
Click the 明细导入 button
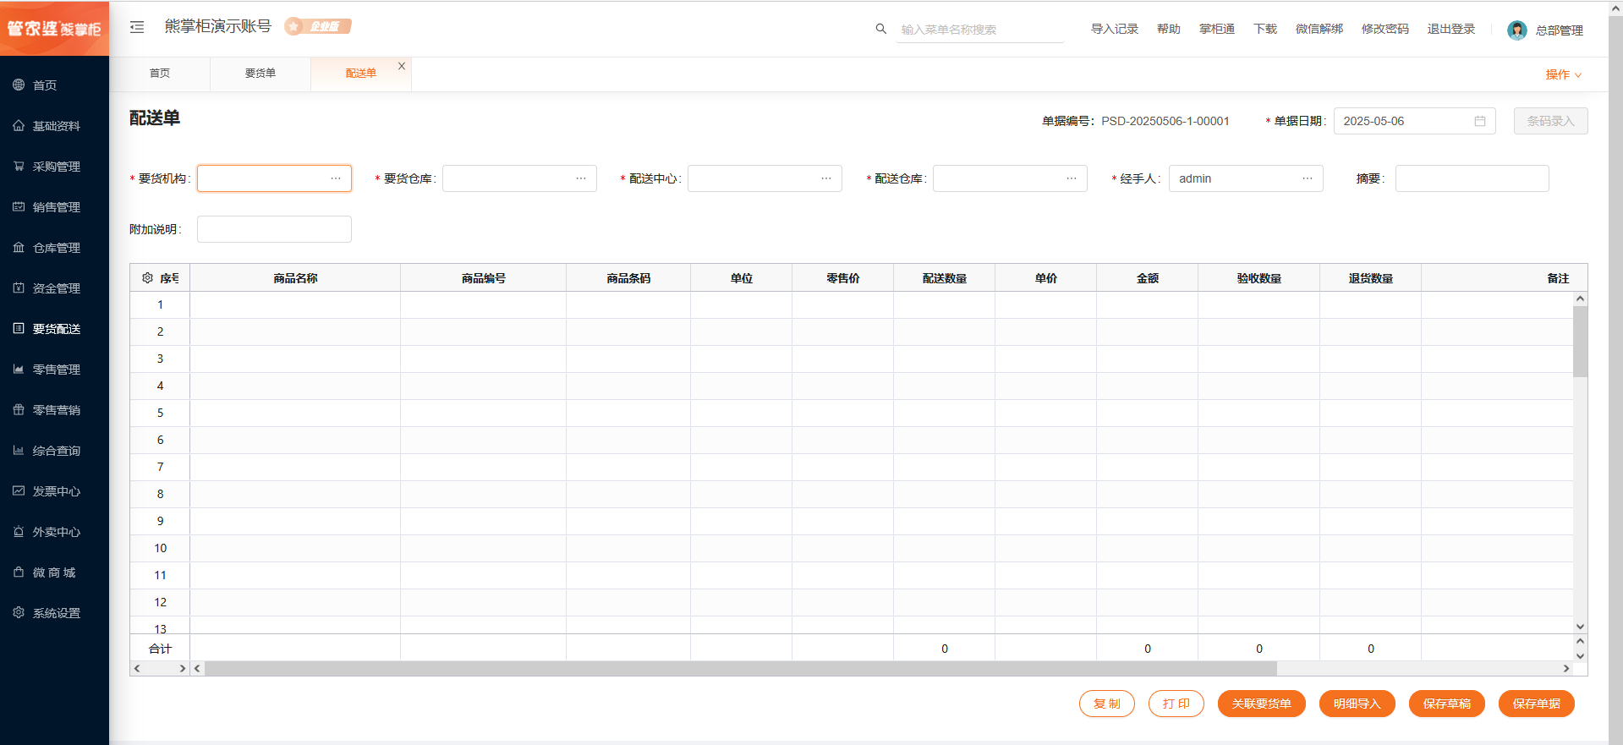(1357, 704)
